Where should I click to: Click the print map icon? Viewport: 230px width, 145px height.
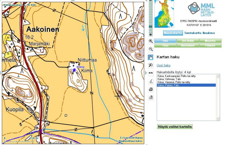pos(151,89)
